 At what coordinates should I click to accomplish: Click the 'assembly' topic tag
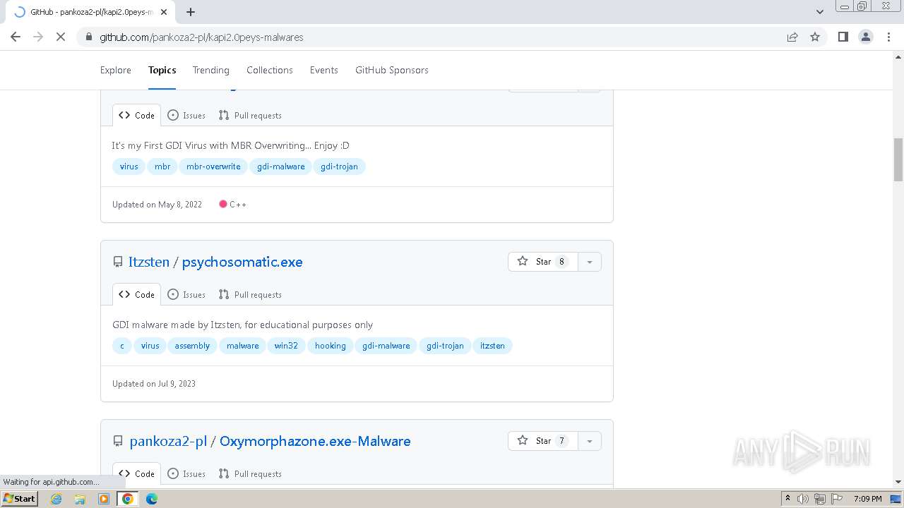click(192, 346)
